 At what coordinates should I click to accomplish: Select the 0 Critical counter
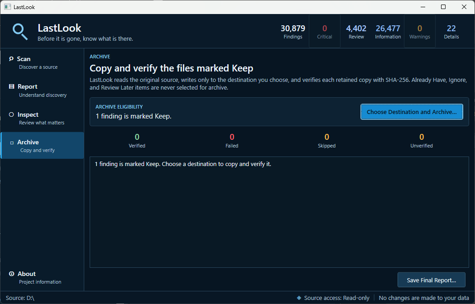325,32
